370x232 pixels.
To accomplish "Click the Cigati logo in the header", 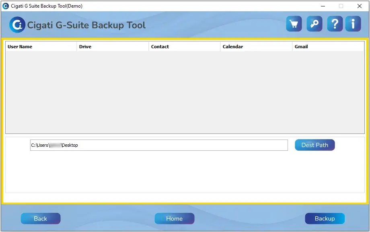I will click(x=17, y=25).
